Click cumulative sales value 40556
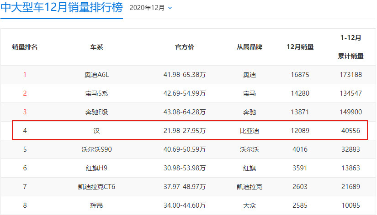 350,131
